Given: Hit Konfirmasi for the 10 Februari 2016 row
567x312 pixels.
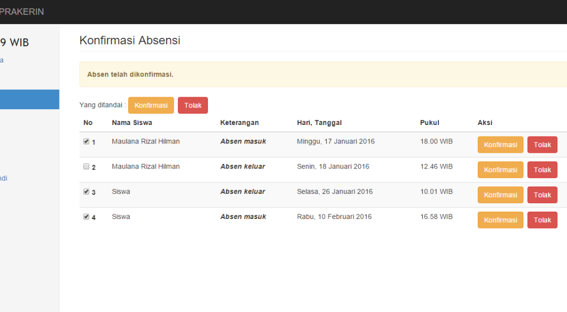Looking at the screenshot, I should tap(500, 220).
